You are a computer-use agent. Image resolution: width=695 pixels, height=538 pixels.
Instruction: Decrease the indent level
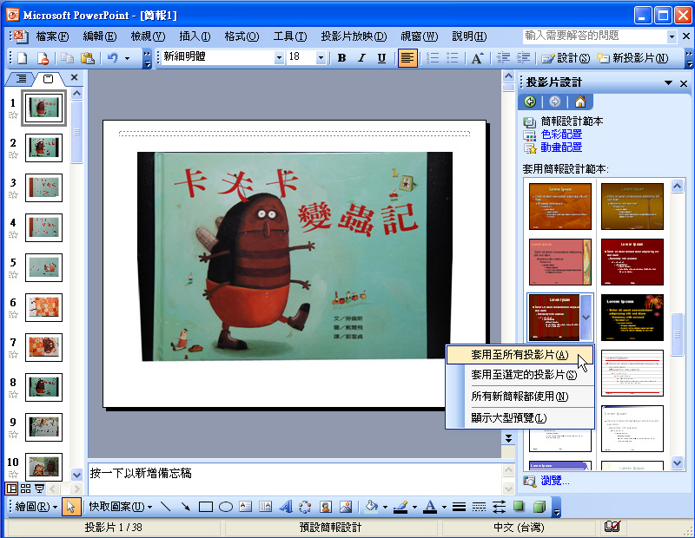[x=503, y=58]
